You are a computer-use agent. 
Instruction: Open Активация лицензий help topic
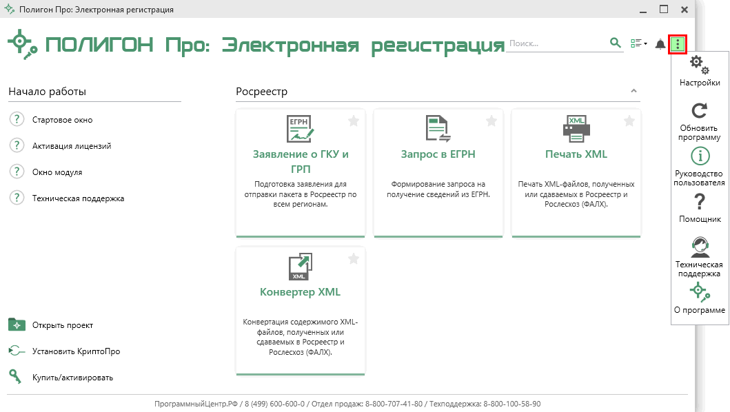(72, 146)
